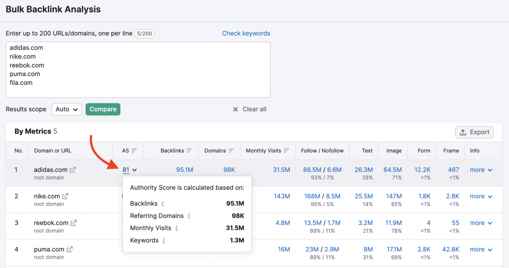Click the Follow / Nofollow column header

(322, 151)
